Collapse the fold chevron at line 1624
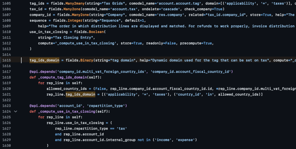Viewport: 296px width, 149px height. [16, 112]
